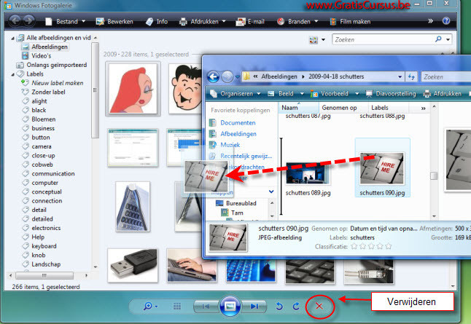The width and height of the screenshot is (471, 324).
Task: Show more toolbar commands in Fotogalerie
Action: (430, 21)
